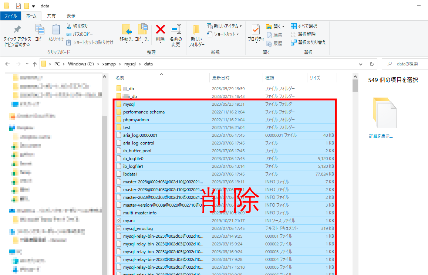Open the Properties (プロパティ) icon
428x275 pixels.
[x=256, y=30]
